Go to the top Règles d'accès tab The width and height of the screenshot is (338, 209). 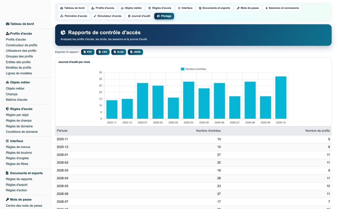pos(160,8)
